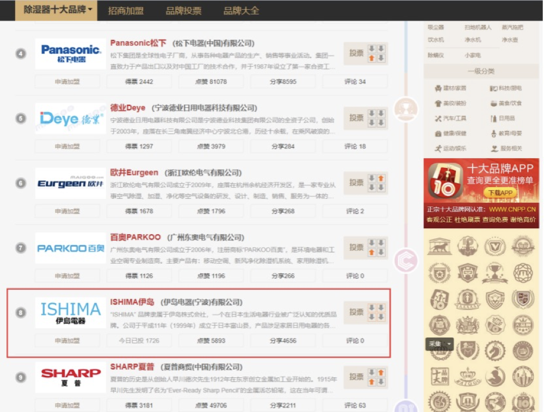The height and width of the screenshot is (412, 544).
Task: Open 评论 18 for Deye
Action: click(355, 147)
